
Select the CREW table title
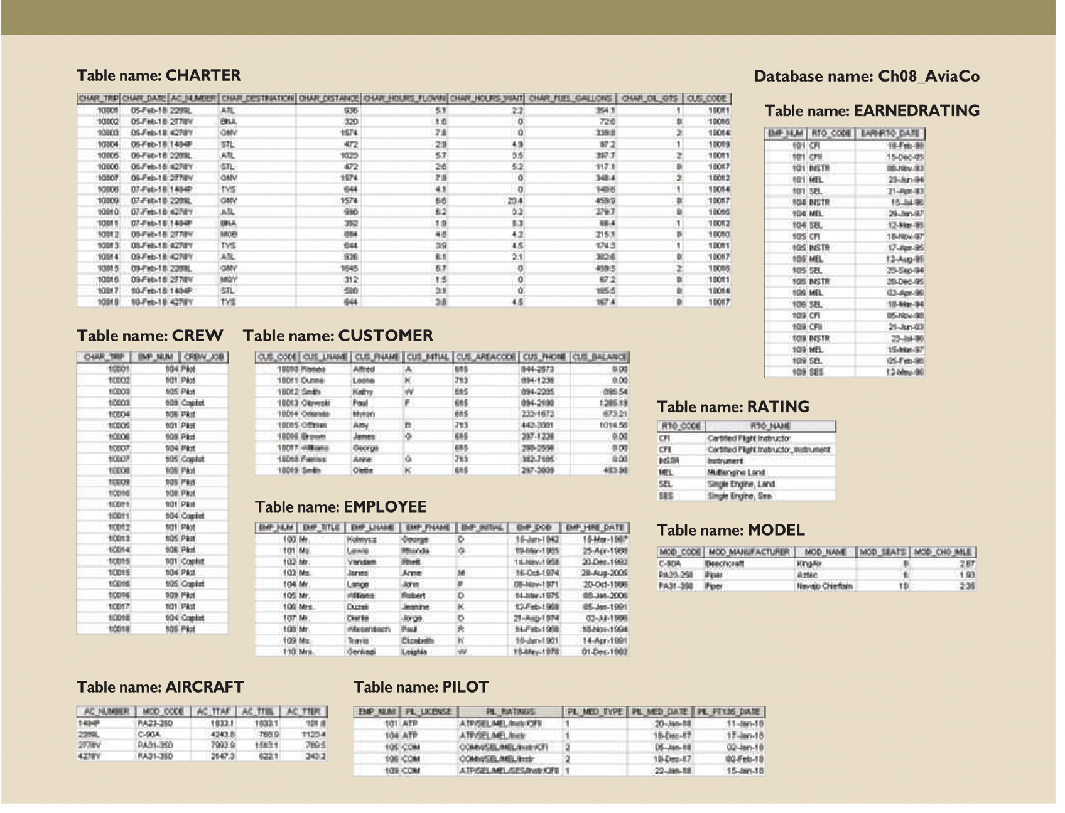coord(149,336)
